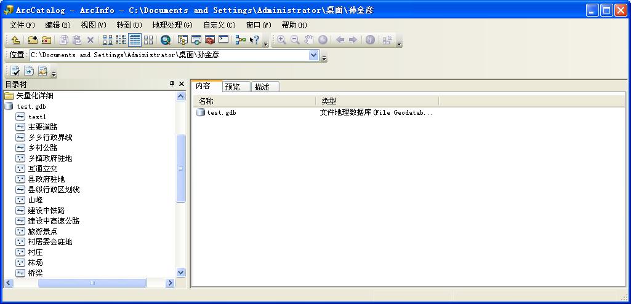Image resolution: width=631 pixels, height=304 pixels.
Task: Sort by the 类型 column header
Action: click(377, 101)
